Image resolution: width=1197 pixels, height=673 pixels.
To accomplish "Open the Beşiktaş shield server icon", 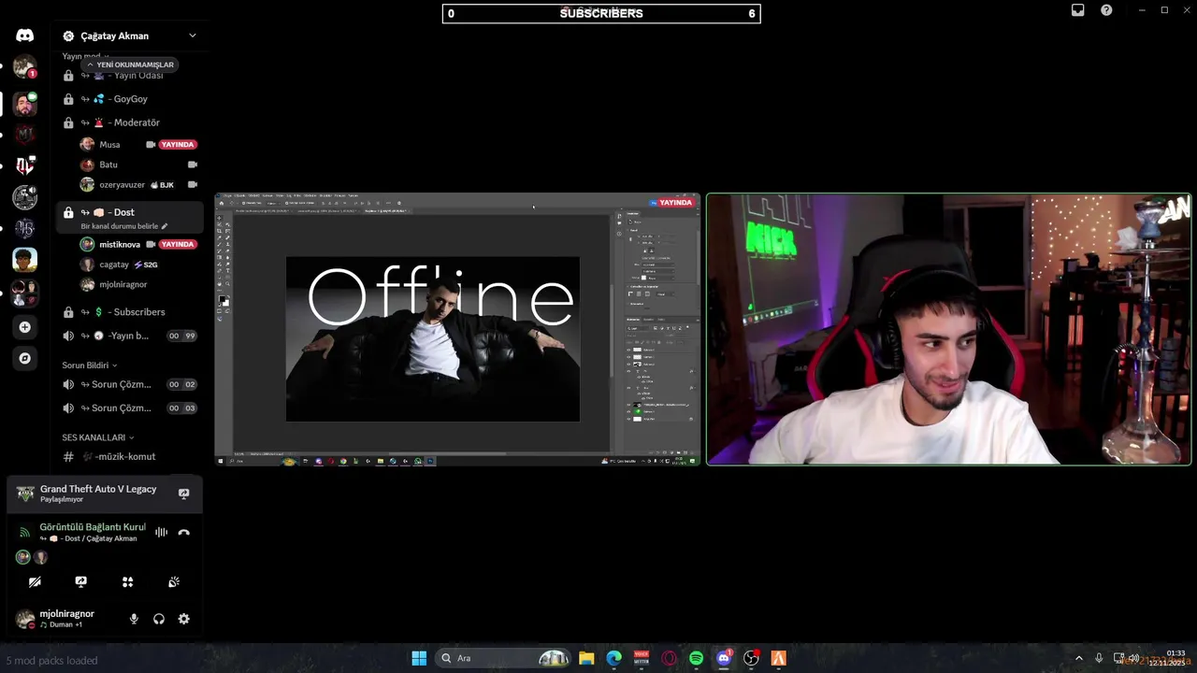I will [x=25, y=165].
